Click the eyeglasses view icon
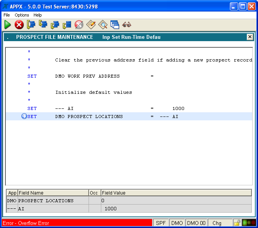The width and height of the screenshot is (258, 228). (127, 25)
